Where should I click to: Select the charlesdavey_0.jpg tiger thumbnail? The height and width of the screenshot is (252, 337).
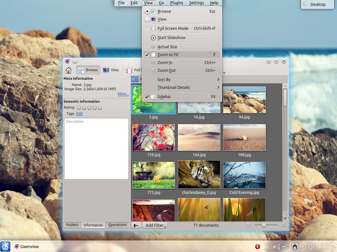coord(199,175)
